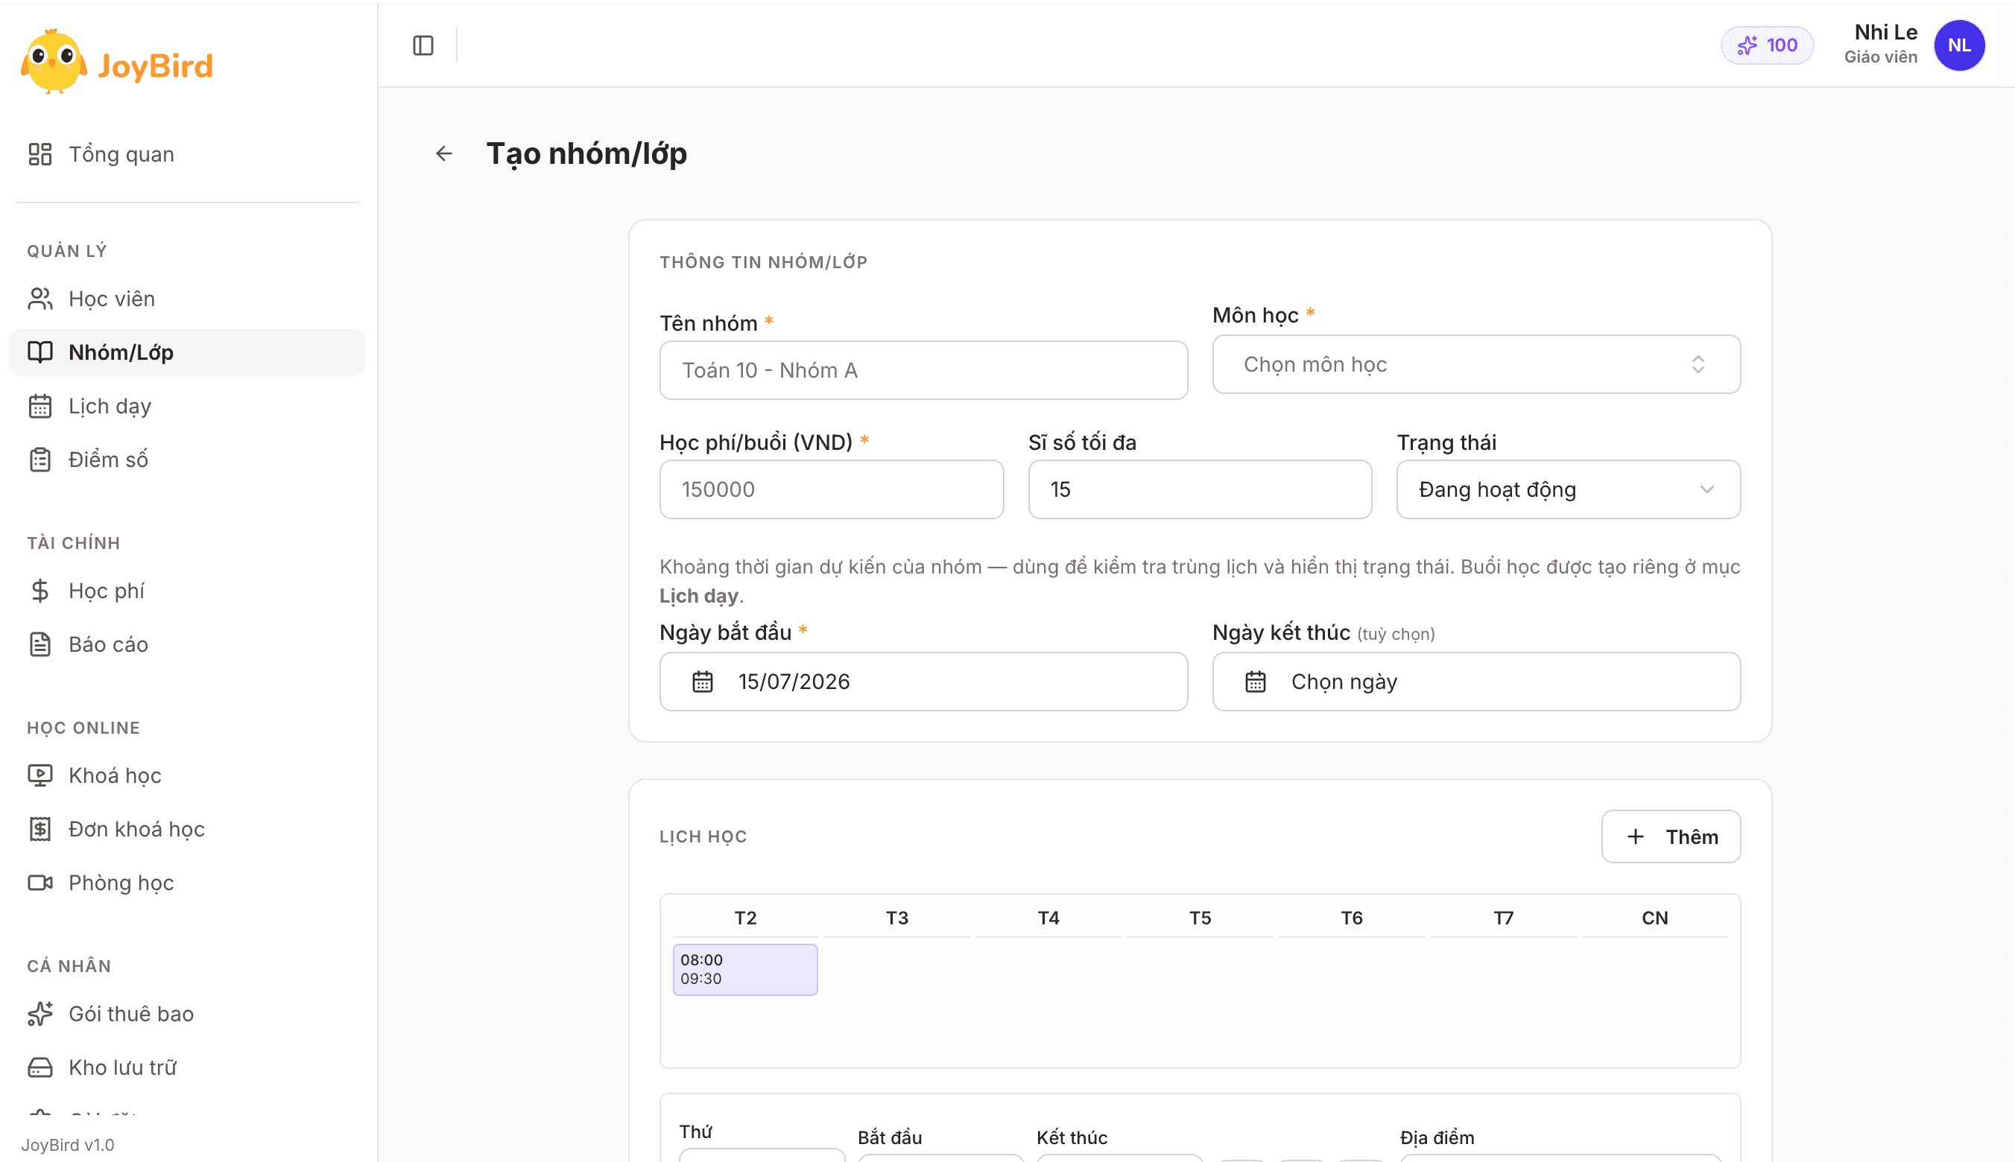Image resolution: width=2015 pixels, height=1162 pixels.
Task: Click the NL user avatar
Action: pos(1959,45)
